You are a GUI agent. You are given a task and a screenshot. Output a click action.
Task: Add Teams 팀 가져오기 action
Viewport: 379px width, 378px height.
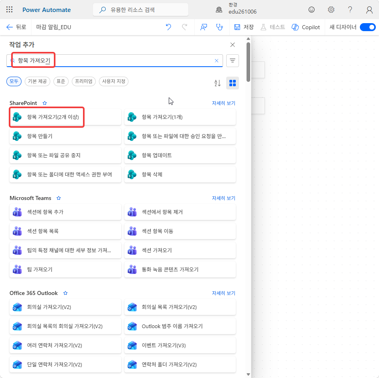click(65, 269)
